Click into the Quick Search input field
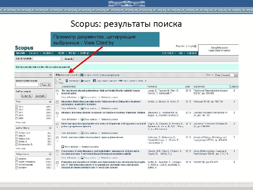Image resolution: width=253 pixels, height=190 pixels. tap(47, 59)
